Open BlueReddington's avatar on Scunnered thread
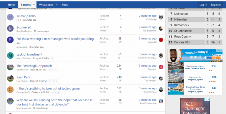Image resolution: width=226 pixels, height=114 pixels. [x=10, y=29]
